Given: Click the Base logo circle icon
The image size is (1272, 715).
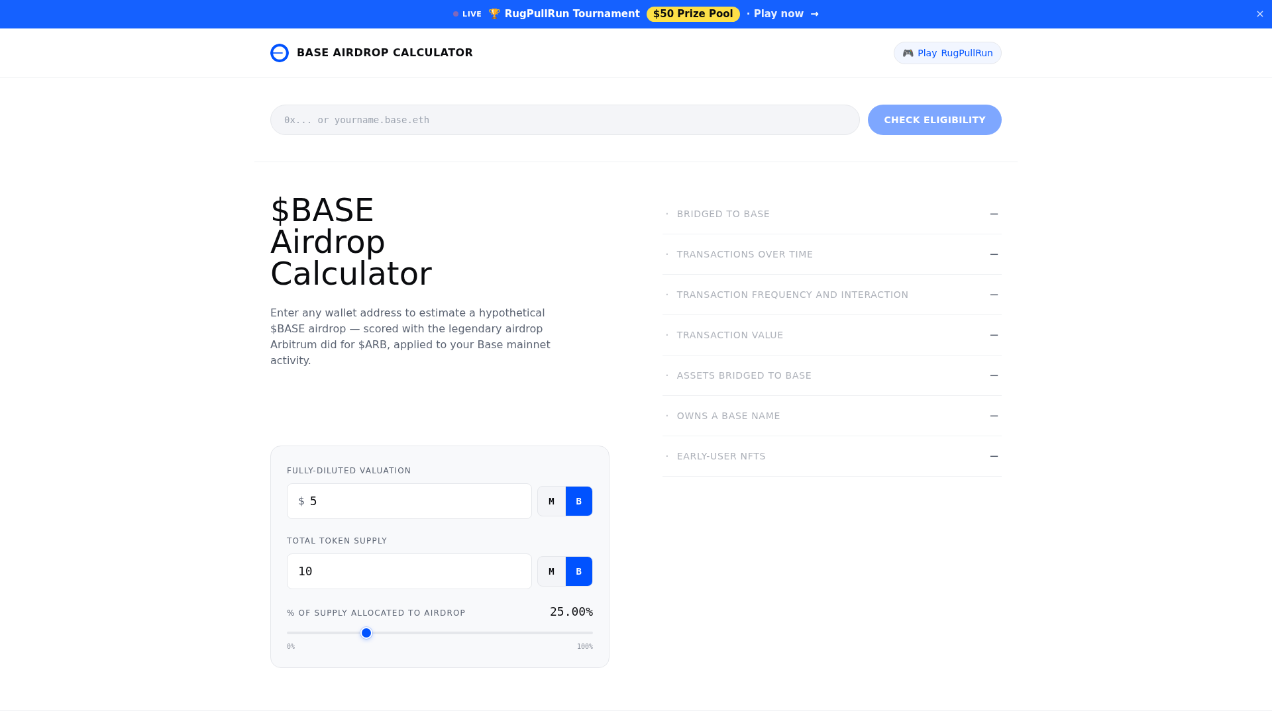Looking at the screenshot, I should pyautogui.click(x=280, y=53).
